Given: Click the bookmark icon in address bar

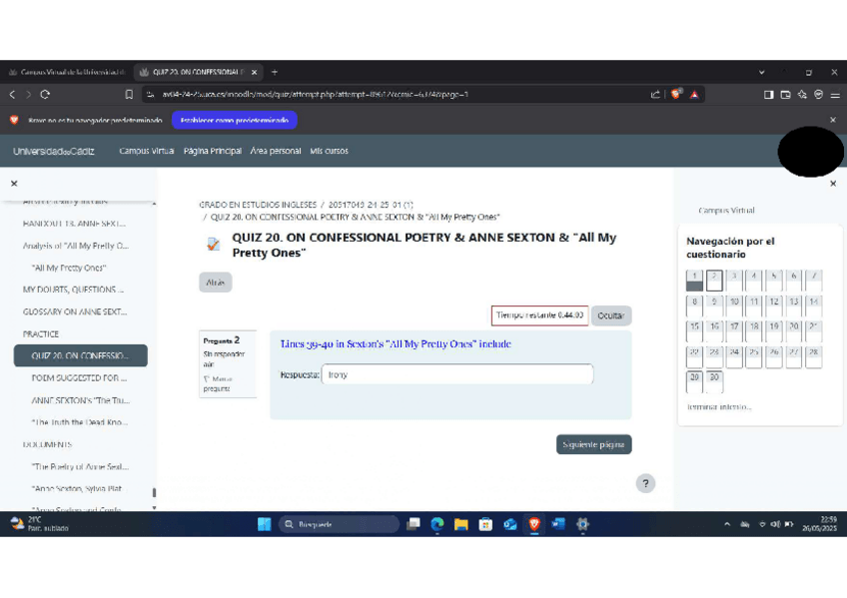Looking at the screenshot, I should (129, 95).
